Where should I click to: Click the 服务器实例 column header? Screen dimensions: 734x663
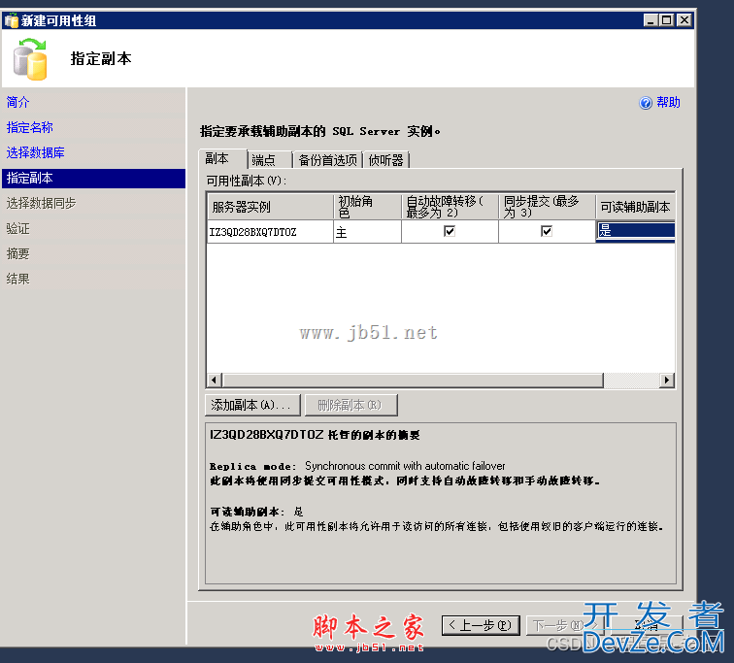coord(270,207)
